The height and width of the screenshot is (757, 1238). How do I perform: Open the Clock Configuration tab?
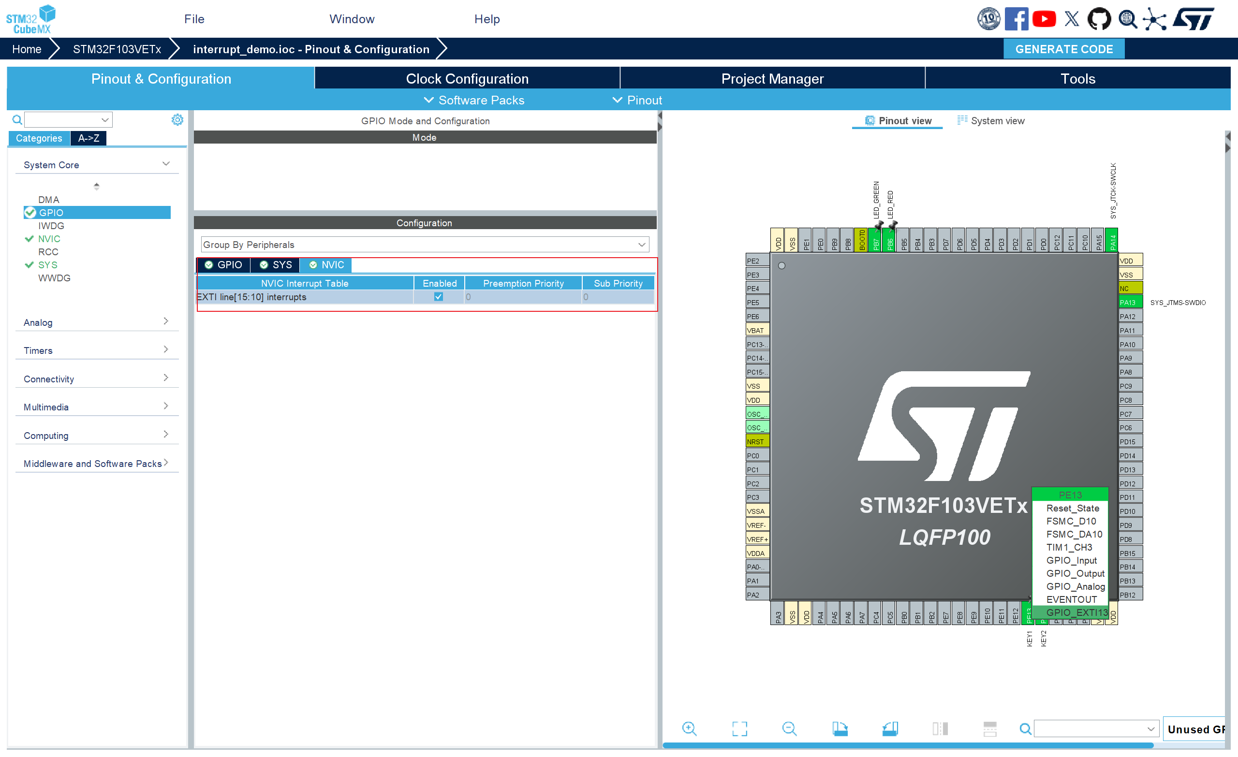tap(467, 78)
